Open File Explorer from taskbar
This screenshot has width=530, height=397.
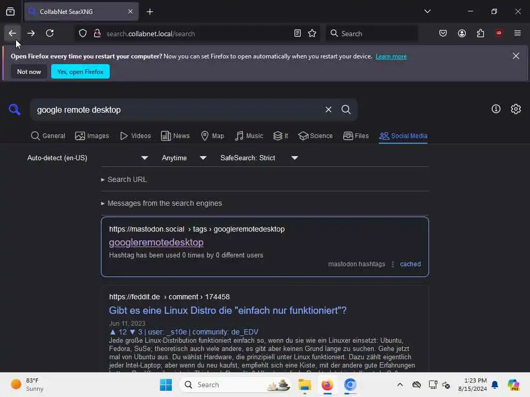304,385
